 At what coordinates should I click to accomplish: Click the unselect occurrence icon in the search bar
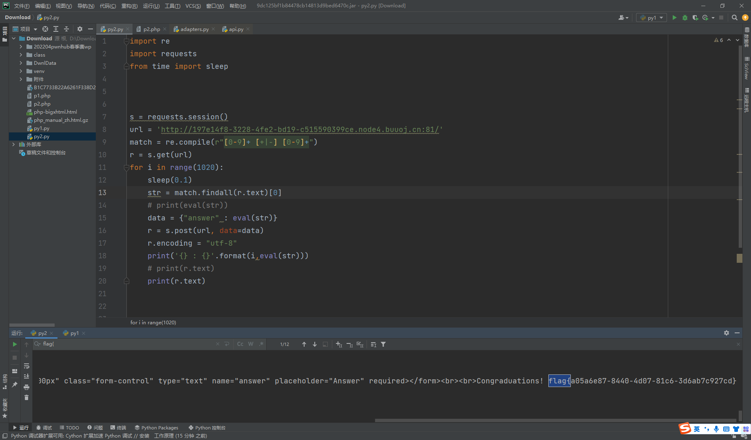[349, 344]
